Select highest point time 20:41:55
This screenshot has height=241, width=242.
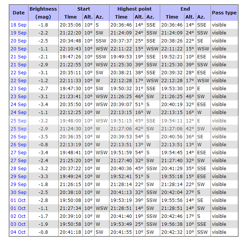coord(121,232)
